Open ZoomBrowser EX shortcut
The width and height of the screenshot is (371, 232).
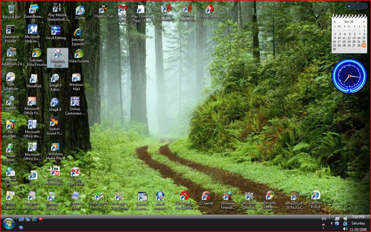pyautogui.click(x=33, y=13)
